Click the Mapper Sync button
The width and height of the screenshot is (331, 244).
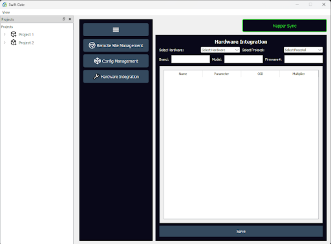click(x=284, y=26)
